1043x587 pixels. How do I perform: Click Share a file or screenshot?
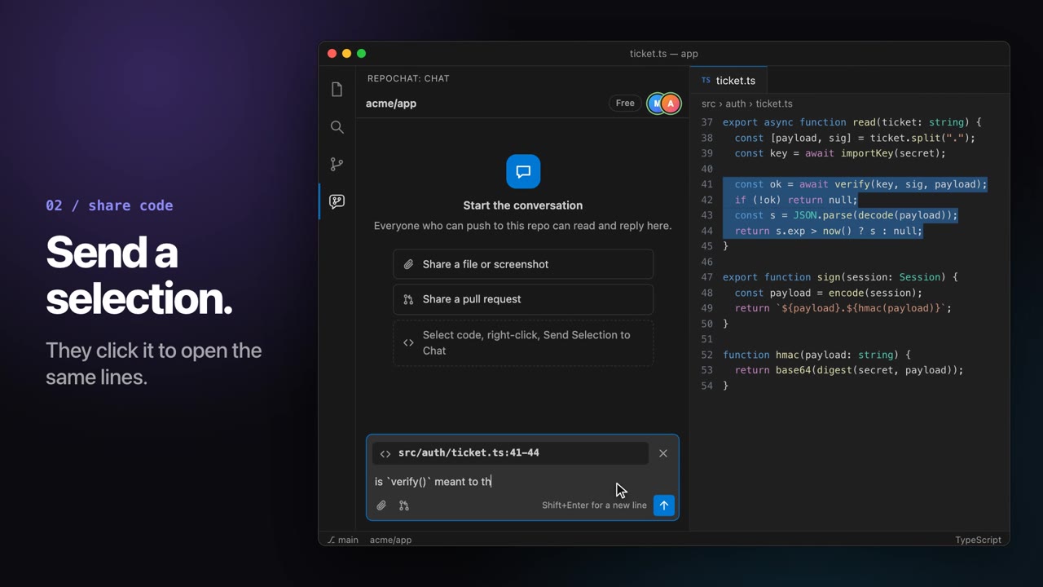523,264
